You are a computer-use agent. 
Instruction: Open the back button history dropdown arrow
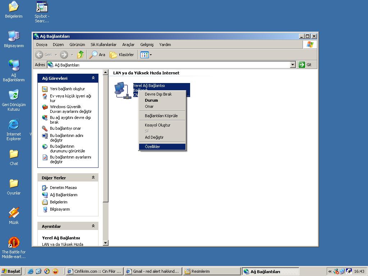[x=56, y=55]
